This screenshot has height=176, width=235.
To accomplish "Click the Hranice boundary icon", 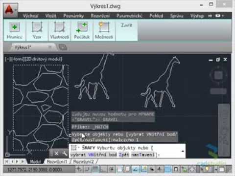I will (x=15, y=27).
